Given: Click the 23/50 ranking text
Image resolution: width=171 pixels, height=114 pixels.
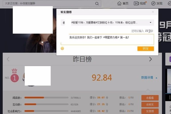Looking at the screenshot, I should (x=130, y=111).
